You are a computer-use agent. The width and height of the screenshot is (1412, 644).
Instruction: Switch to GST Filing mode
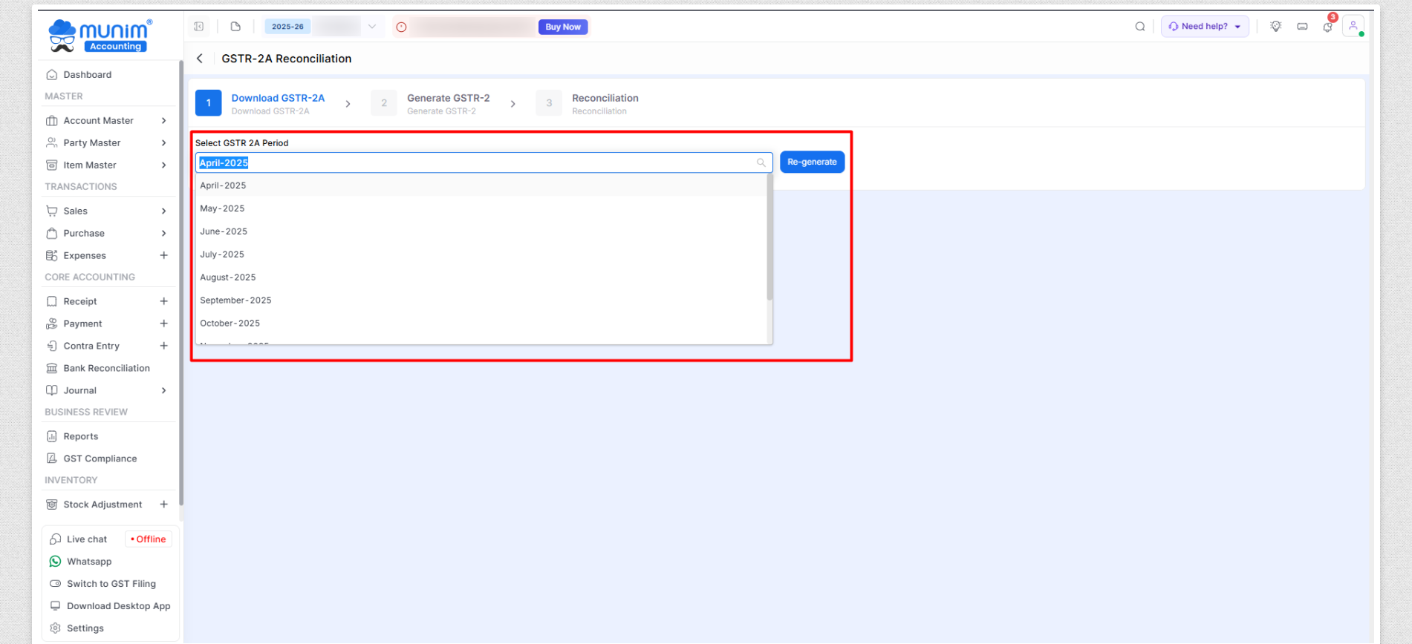pos(111,584)
